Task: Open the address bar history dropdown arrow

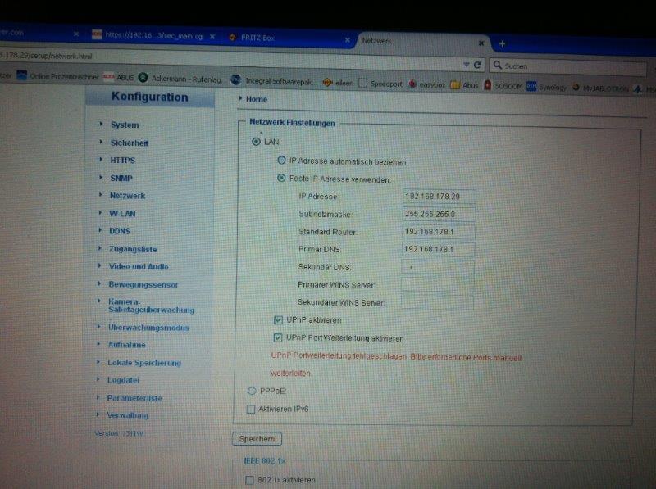Action: 466,64
